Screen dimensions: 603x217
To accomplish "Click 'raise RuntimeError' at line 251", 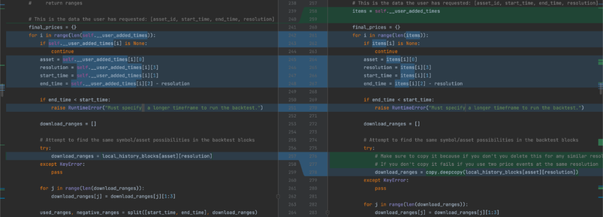I will 157,108.
